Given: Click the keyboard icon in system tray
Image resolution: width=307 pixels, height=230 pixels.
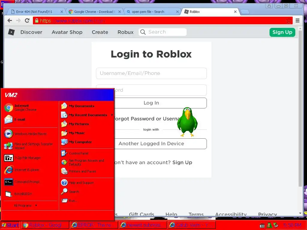Looking at the screenshot, I should 262,225.
